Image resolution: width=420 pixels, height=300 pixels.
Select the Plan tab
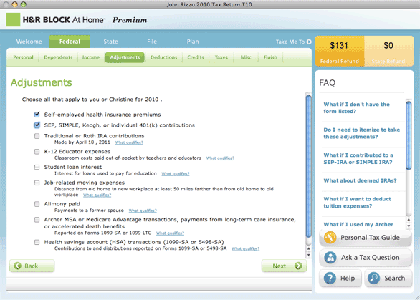193,42
